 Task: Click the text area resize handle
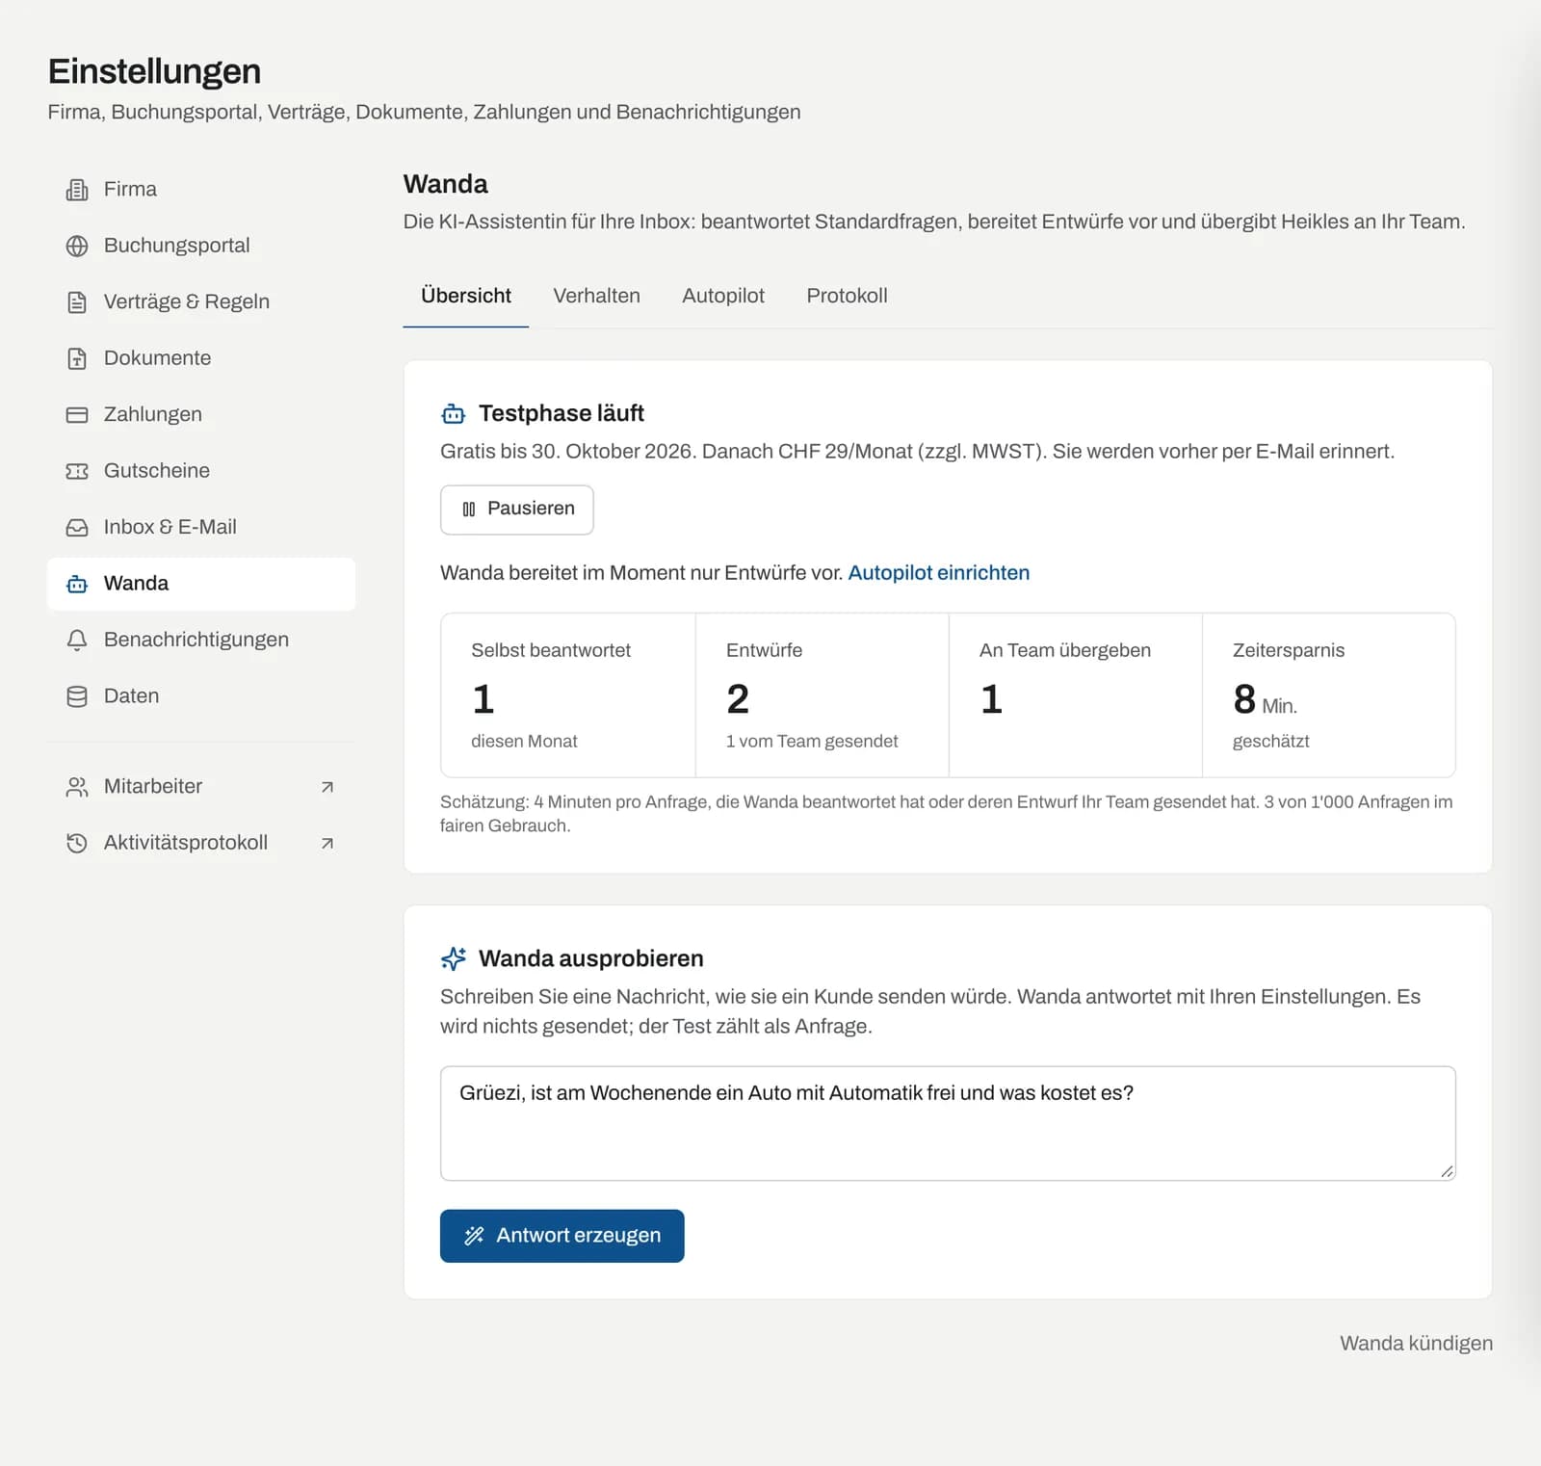pyautogui.click(x=1447, y=1171)
